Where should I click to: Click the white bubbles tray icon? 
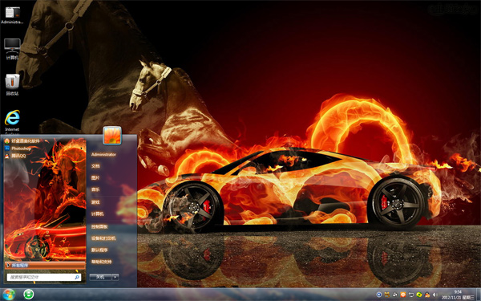(395, 295)
